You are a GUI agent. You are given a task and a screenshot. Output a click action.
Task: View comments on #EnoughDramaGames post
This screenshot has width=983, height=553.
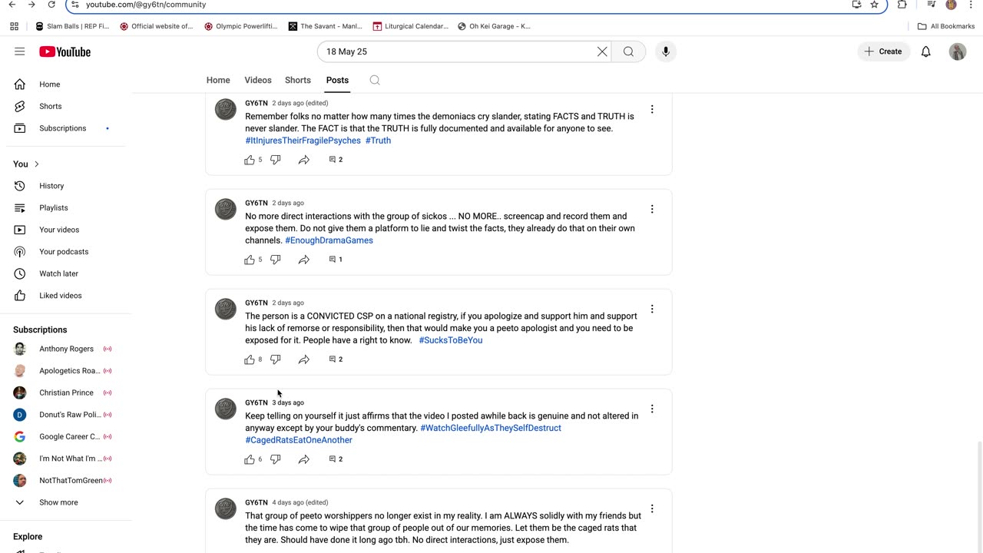336,260
